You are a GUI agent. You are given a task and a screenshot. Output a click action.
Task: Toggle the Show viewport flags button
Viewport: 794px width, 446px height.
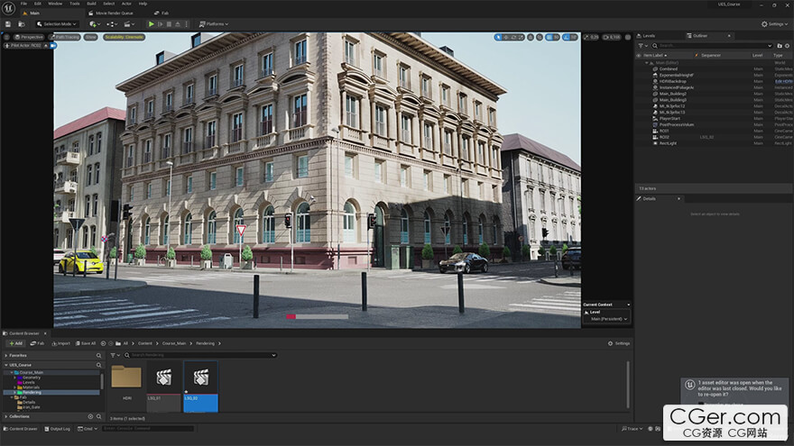click(x=90, y=37)
